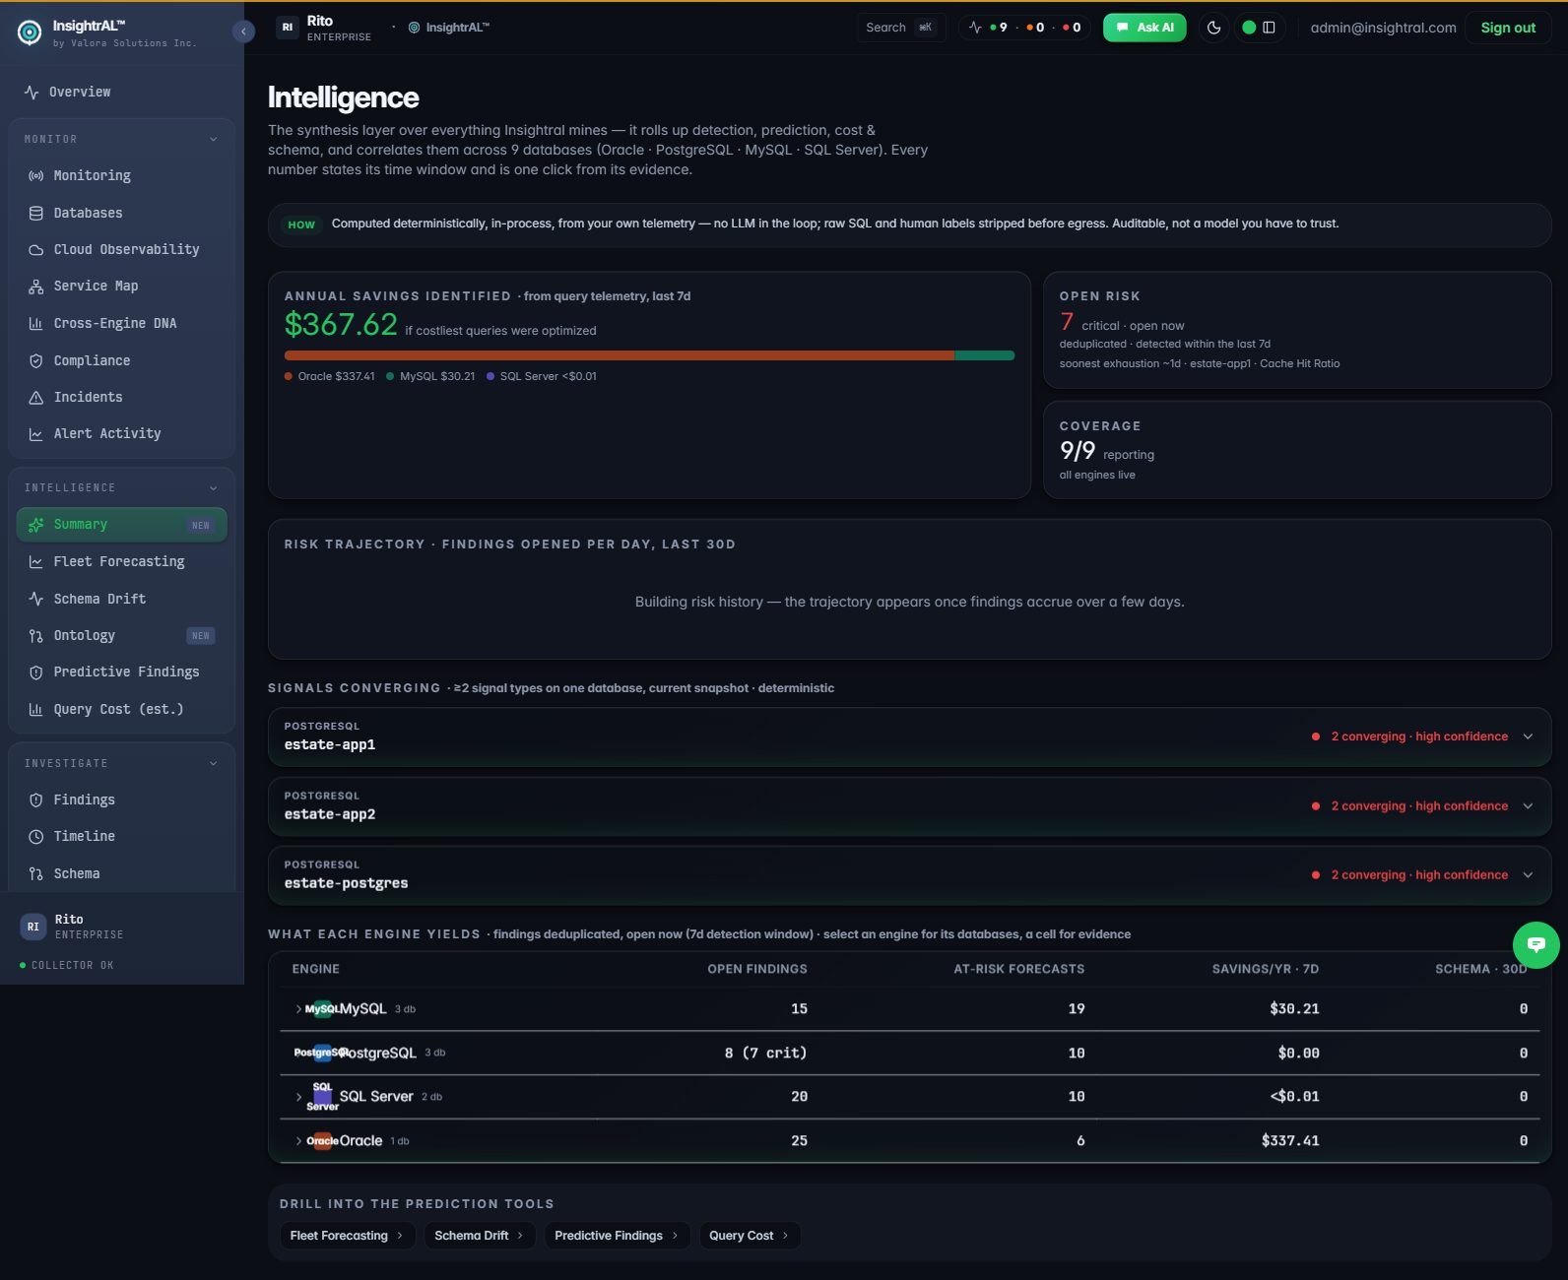Collapse the INTELLIGENCE sidebar section

click(213, 487)
